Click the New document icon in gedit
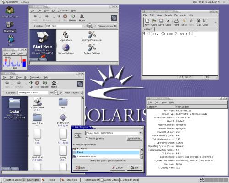Image resolution: width=229 pixels, height=183 pixels. (x=147, y=22)
